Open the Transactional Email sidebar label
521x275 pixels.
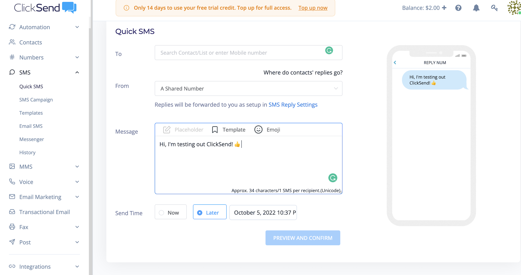[x=45, y=212]
